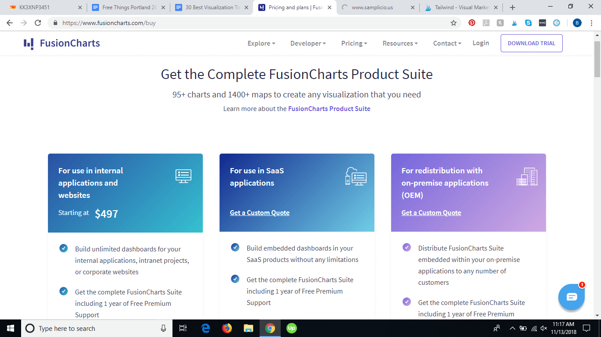Open the FusionCharts Product Suite link
Image resolution: width=601 pixels, height=337 pixels.
coord(329,108)
